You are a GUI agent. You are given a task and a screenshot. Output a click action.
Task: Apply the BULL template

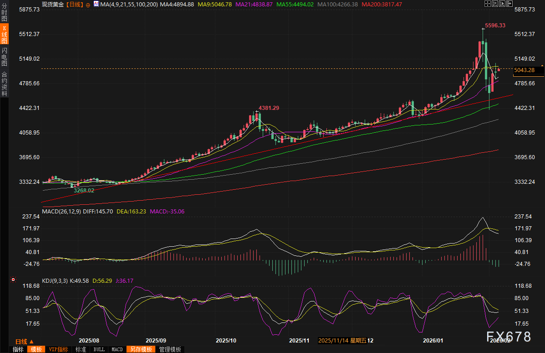98,349
